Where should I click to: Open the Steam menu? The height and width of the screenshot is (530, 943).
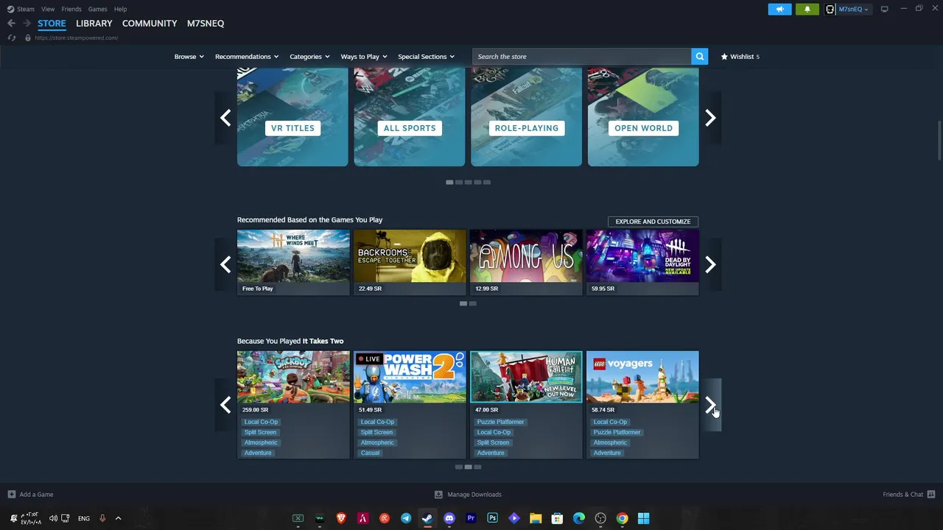click(21, 9)
